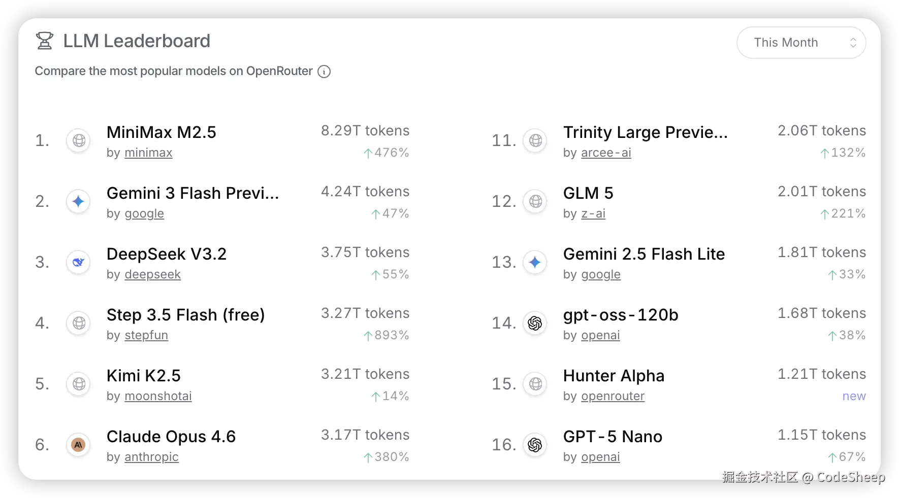
Task: Open the This Month time range dropdown
Action: tap(801, 43)
